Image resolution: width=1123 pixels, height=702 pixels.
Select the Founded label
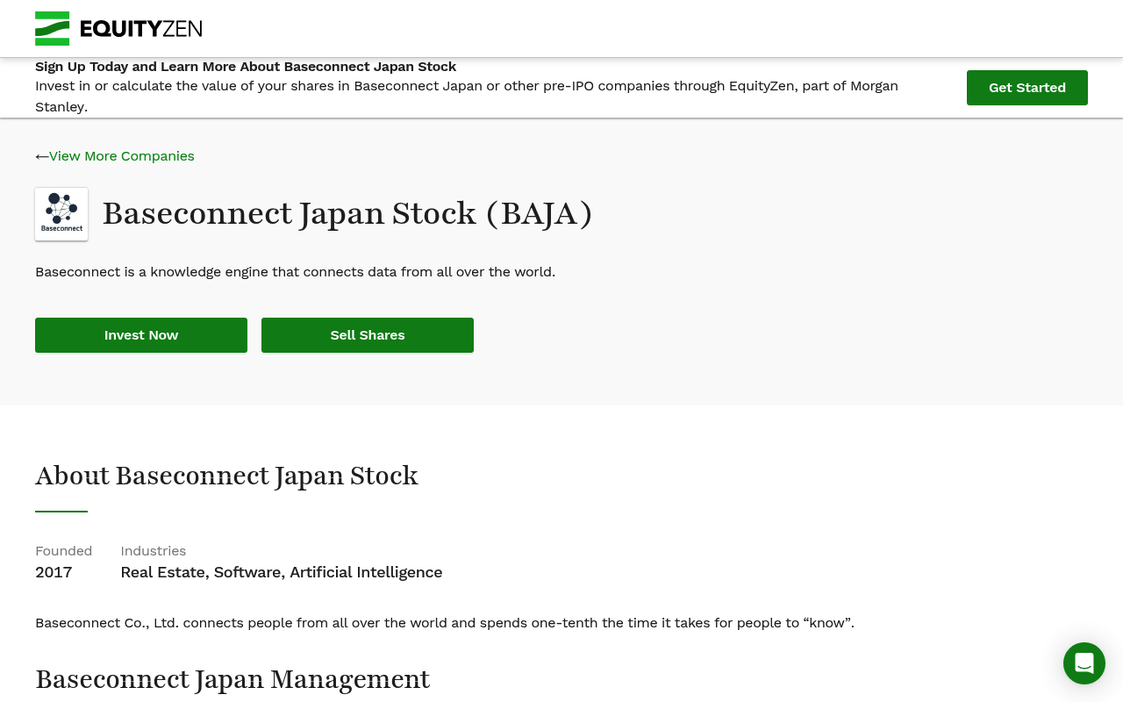tap(63, 551)
